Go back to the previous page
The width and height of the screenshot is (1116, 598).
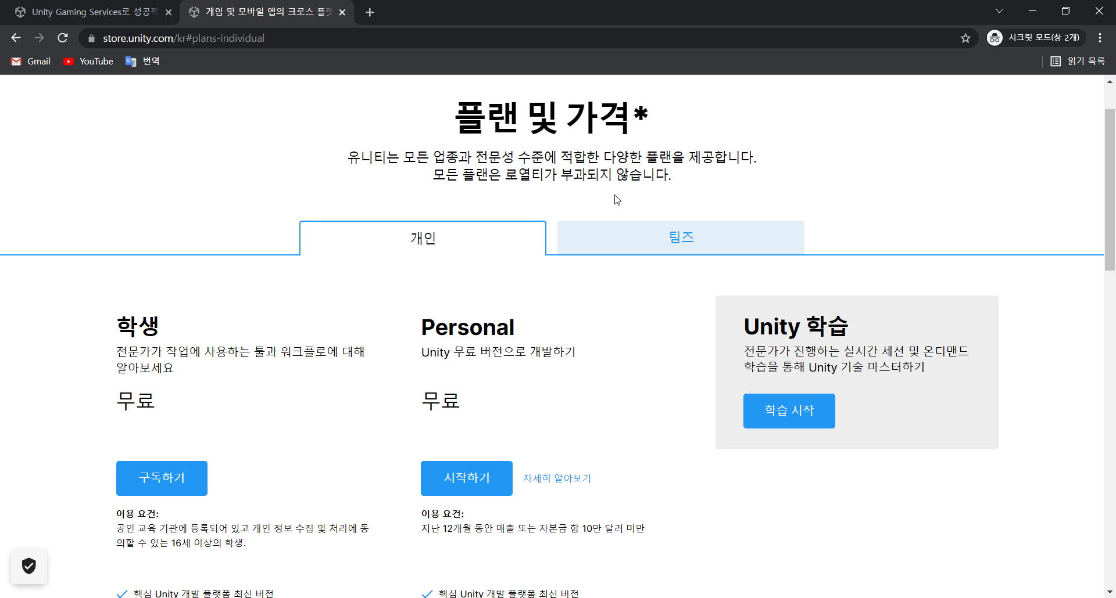[16, 38]
